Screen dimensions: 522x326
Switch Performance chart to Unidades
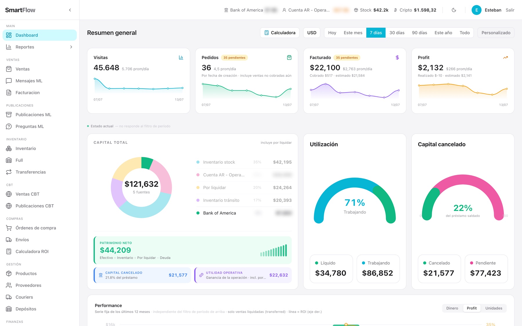pyautogui.click(x=494, y=308)
